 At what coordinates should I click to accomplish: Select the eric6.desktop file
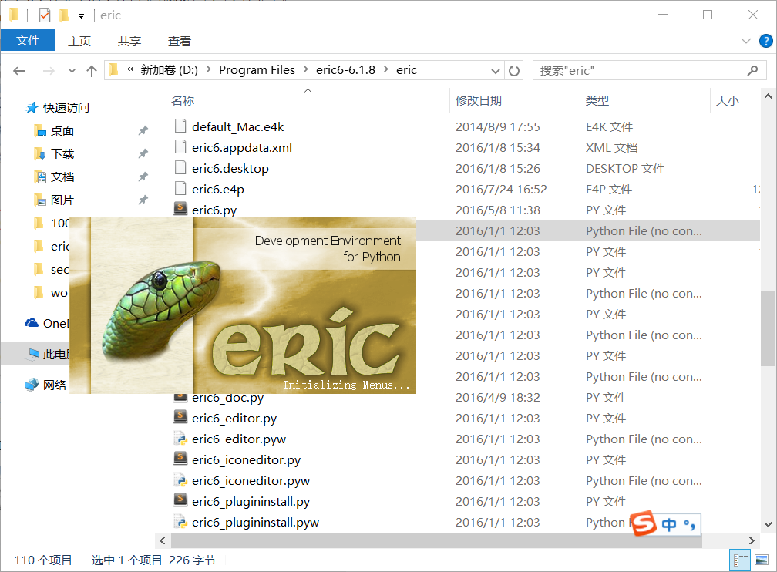tap(230, 169)
